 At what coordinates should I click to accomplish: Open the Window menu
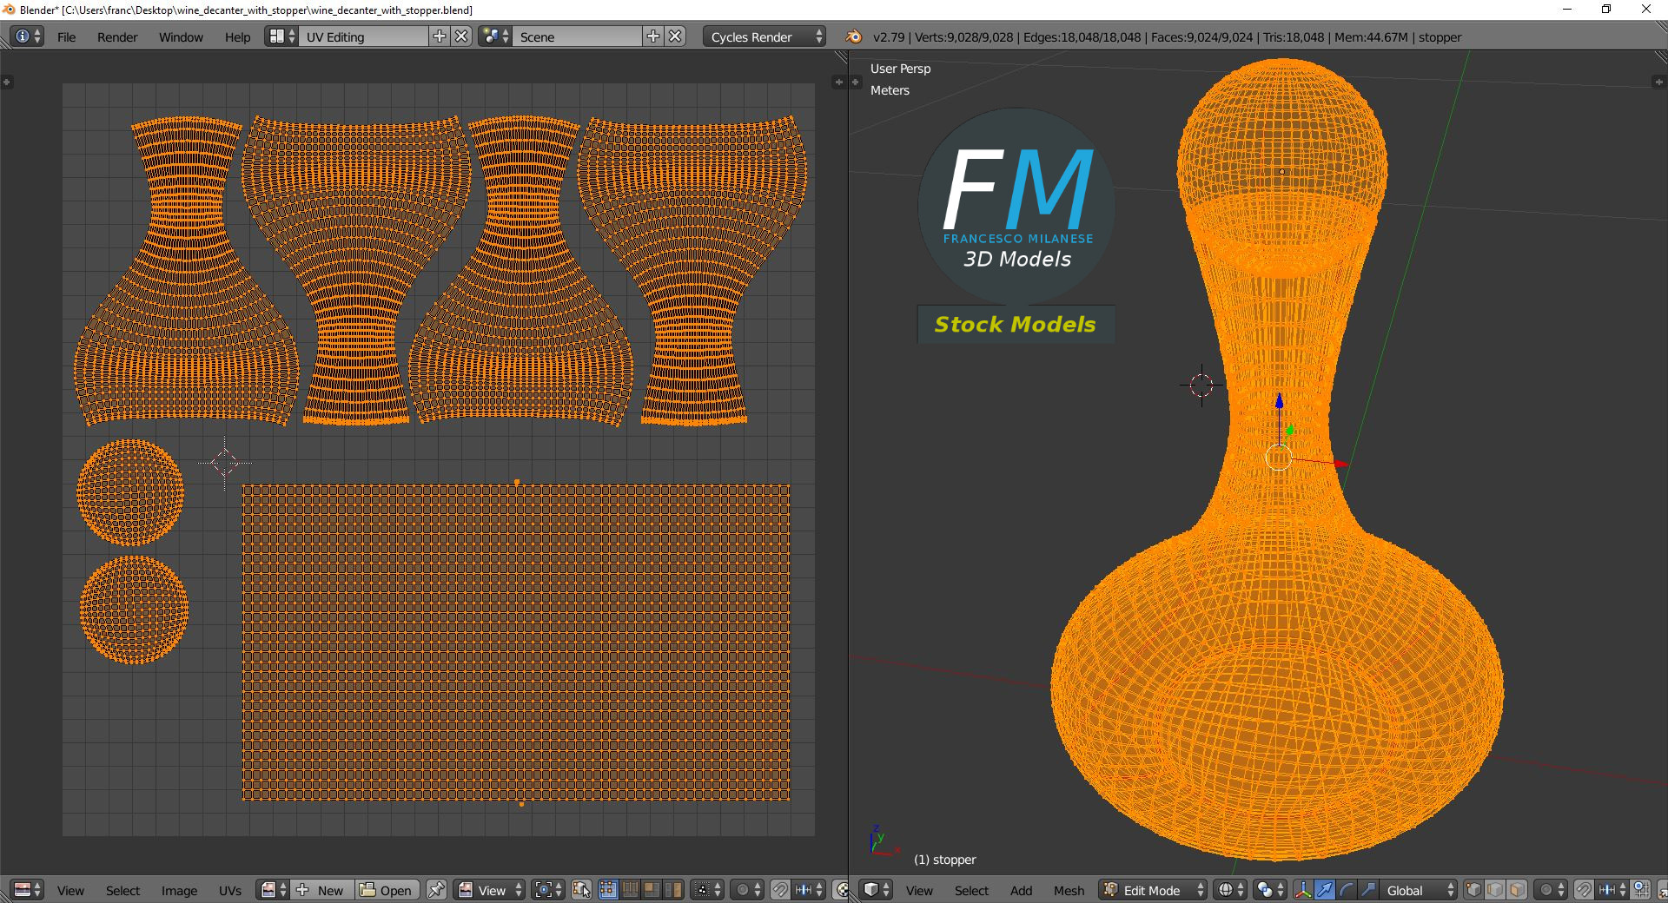pyautogui.click(x=181, y=37)
